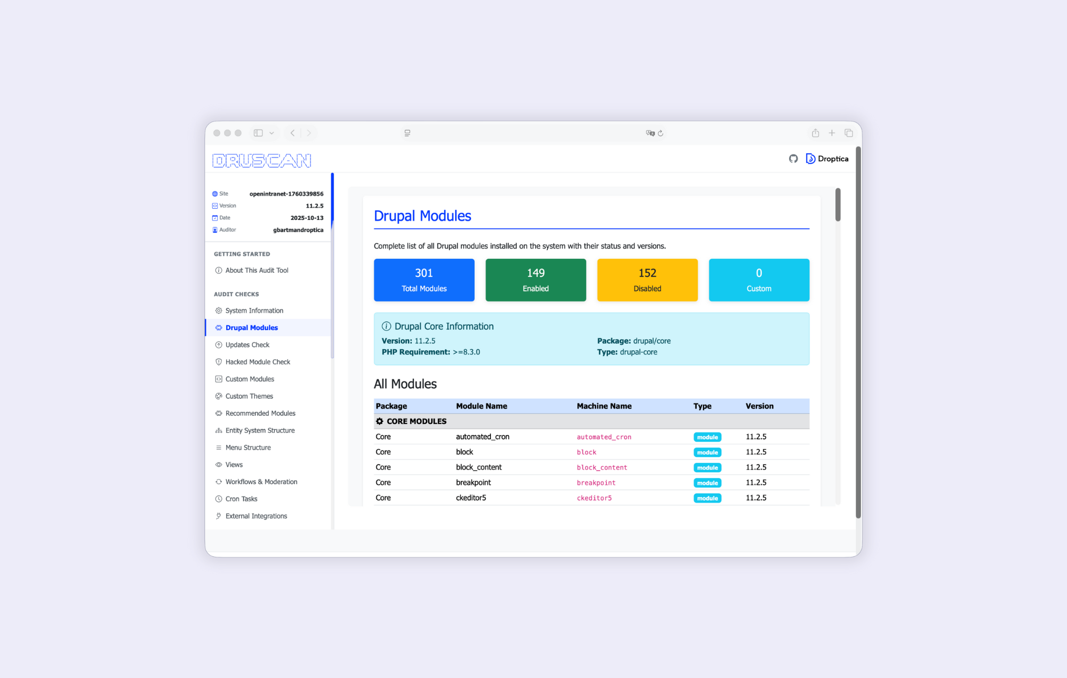
Task: Open Hacked Module Check page
Action: click(258, 362)
